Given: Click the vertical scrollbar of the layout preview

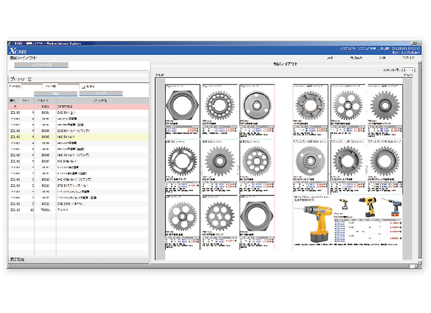Looking at the screenshot, I should [x=419, y=162].
